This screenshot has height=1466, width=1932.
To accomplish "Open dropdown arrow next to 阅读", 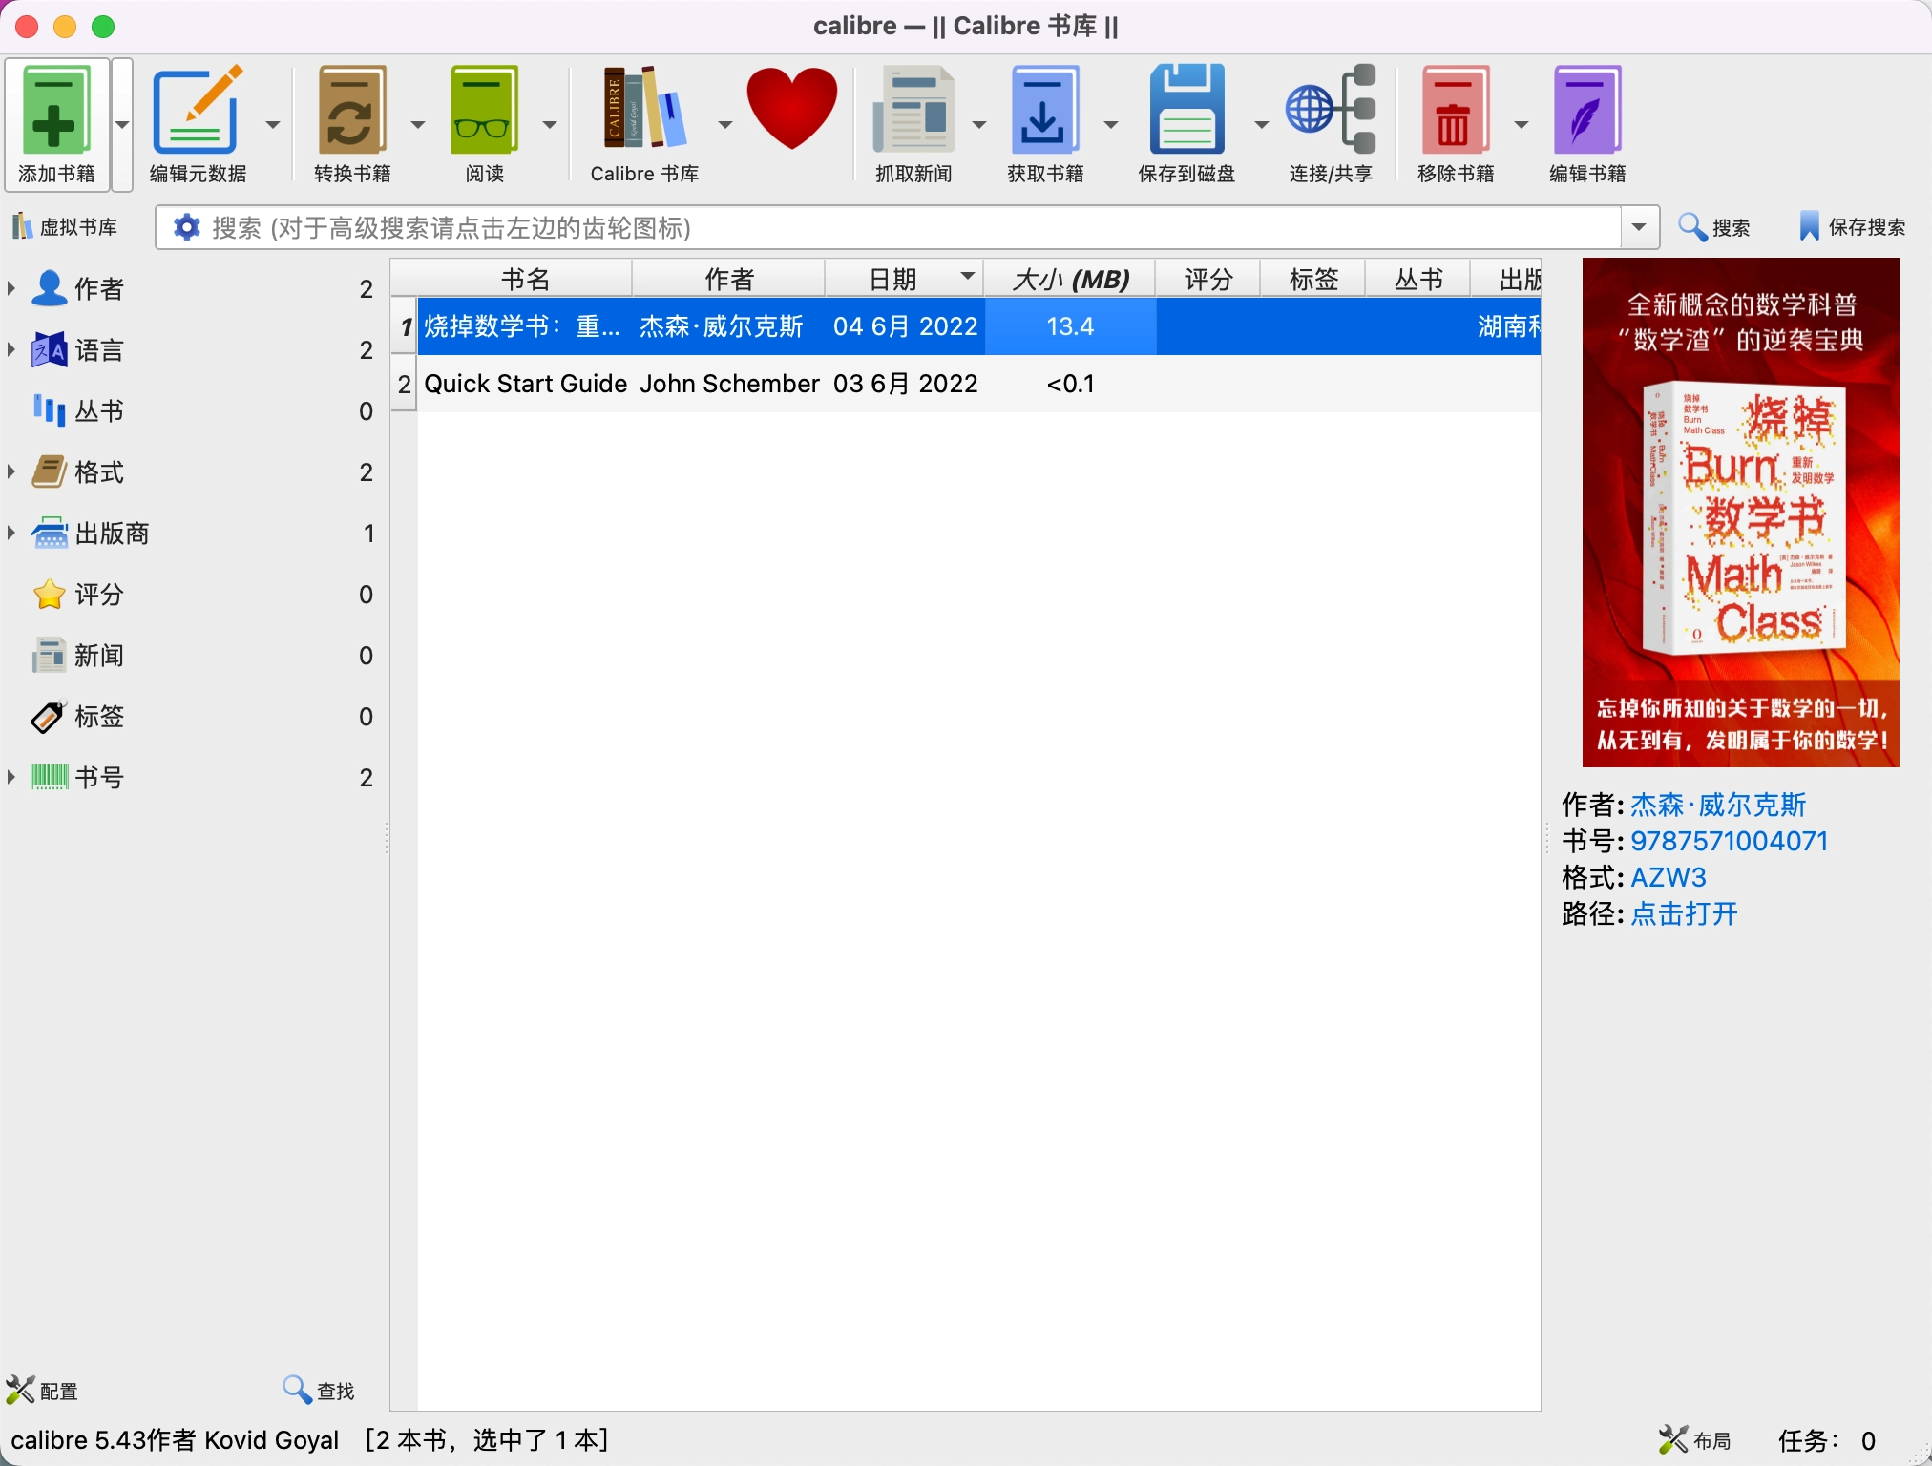I will [550, 124].
